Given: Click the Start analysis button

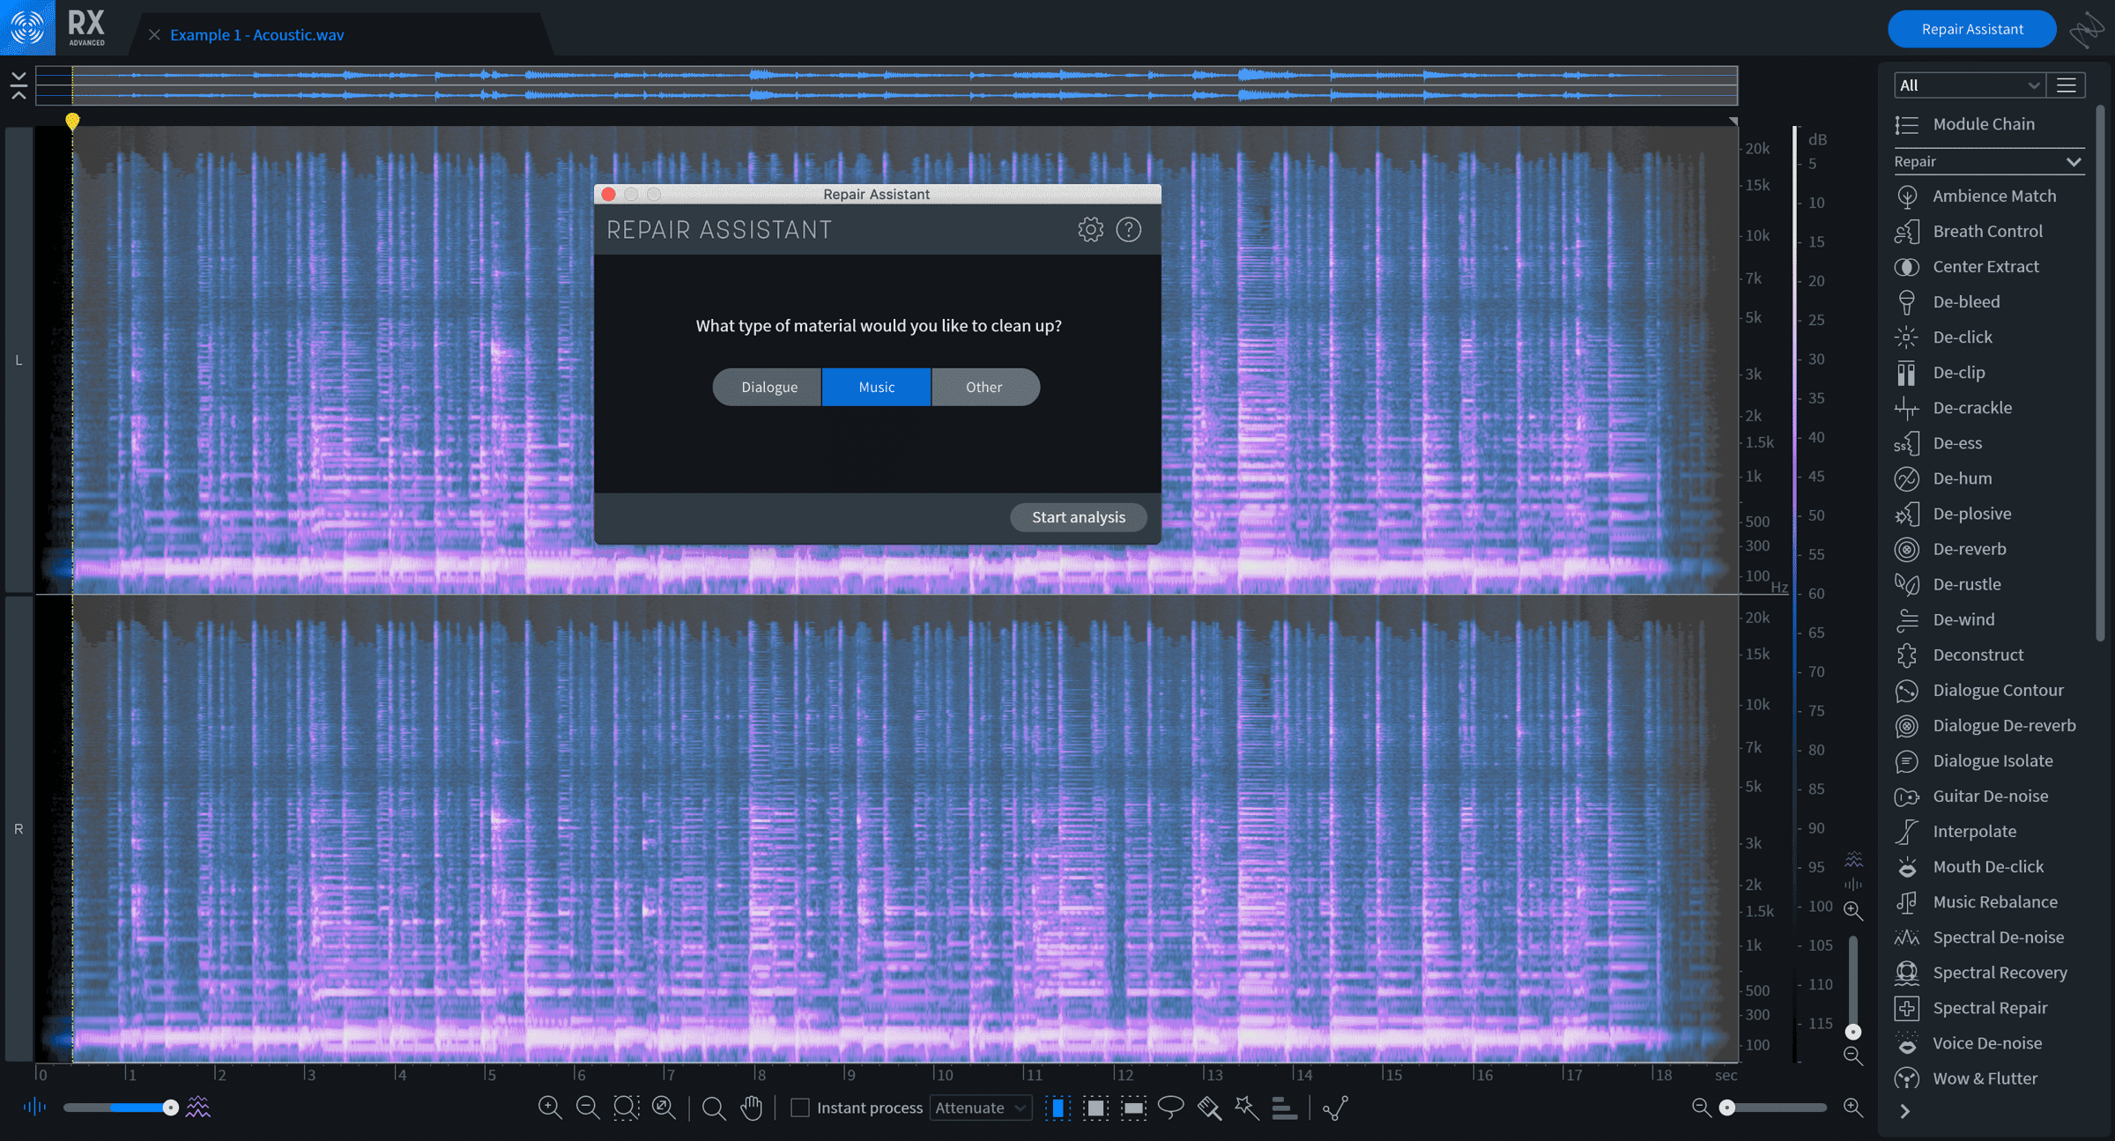Looking at the screenshot, I should (x=1078, y=517).
